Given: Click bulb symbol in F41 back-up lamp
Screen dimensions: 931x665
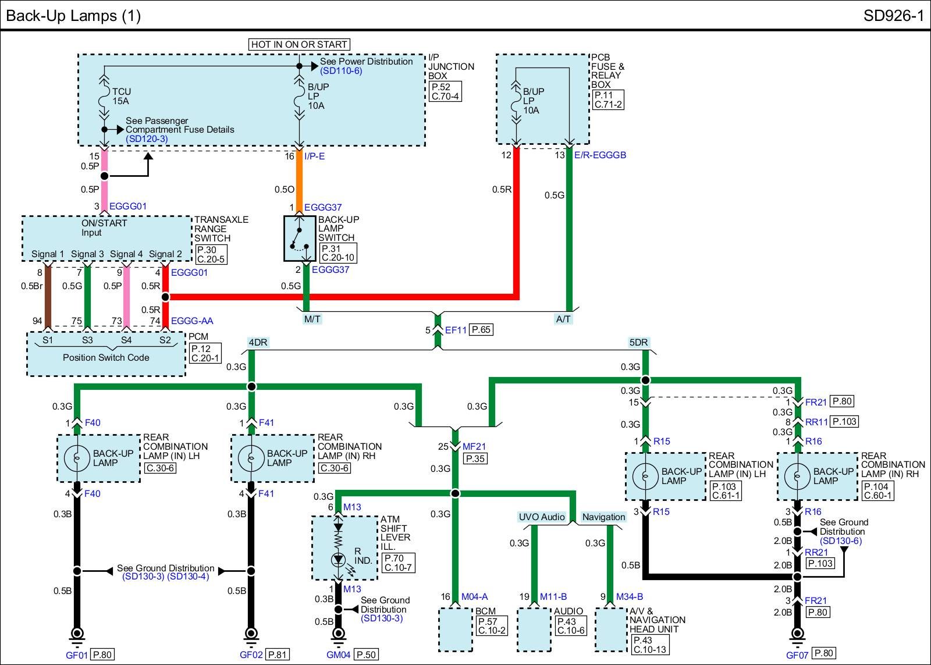Looking at the screenshot, I should [251, 458].
